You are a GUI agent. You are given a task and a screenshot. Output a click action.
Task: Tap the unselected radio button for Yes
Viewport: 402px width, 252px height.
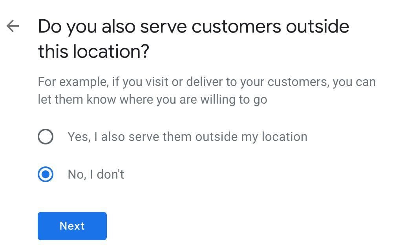[x=46, y=137]
